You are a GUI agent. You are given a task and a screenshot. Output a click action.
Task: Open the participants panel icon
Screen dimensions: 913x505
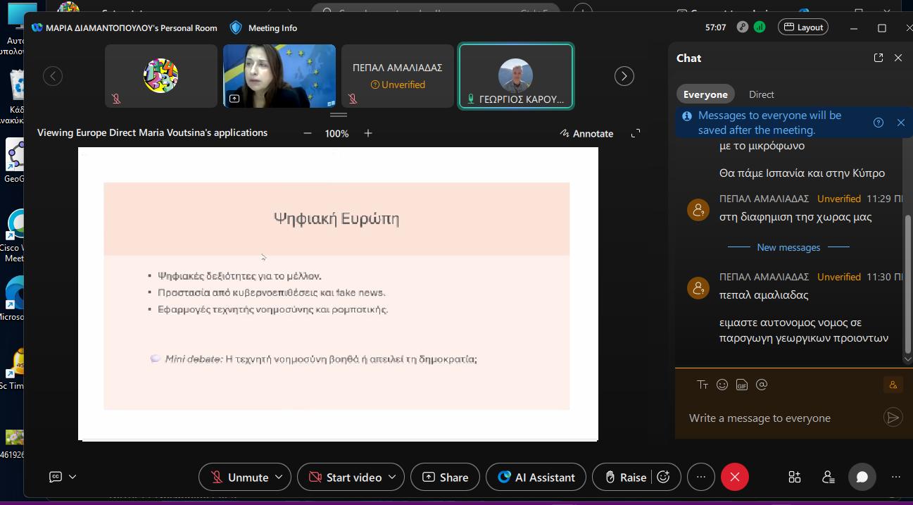[829, 477]
